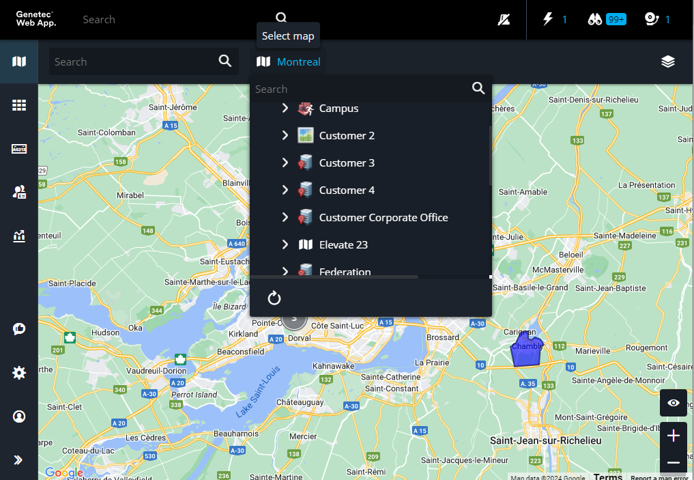Open the cardholders panel from the sidebar
Viewport: 694px width, 480px height.
coord(19,192)
